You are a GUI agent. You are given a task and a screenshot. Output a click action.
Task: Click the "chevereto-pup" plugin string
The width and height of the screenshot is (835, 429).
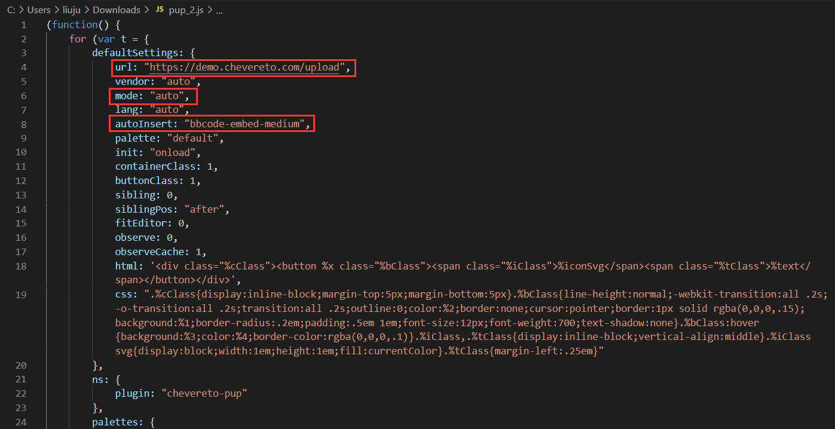point(207,394)
